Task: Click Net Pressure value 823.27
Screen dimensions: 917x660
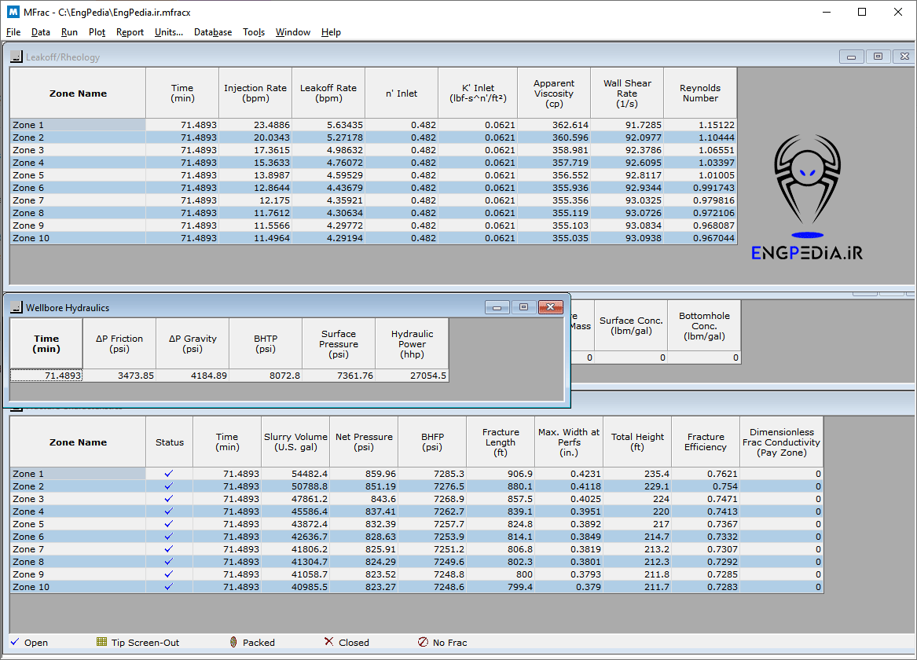Action: coord(364,586)
